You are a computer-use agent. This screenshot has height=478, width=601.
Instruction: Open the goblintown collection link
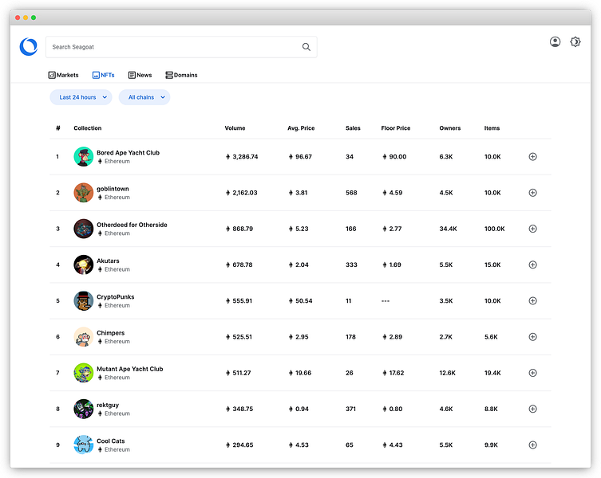coord(113,189)
